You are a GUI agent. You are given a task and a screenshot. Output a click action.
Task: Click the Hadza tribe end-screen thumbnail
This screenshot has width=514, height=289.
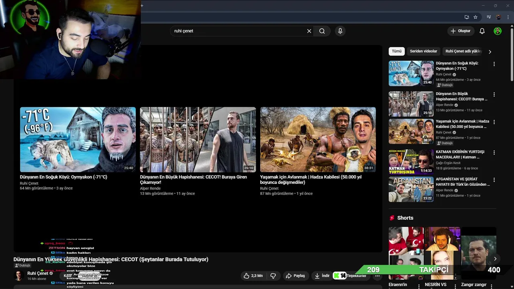(x=318, y=140)
